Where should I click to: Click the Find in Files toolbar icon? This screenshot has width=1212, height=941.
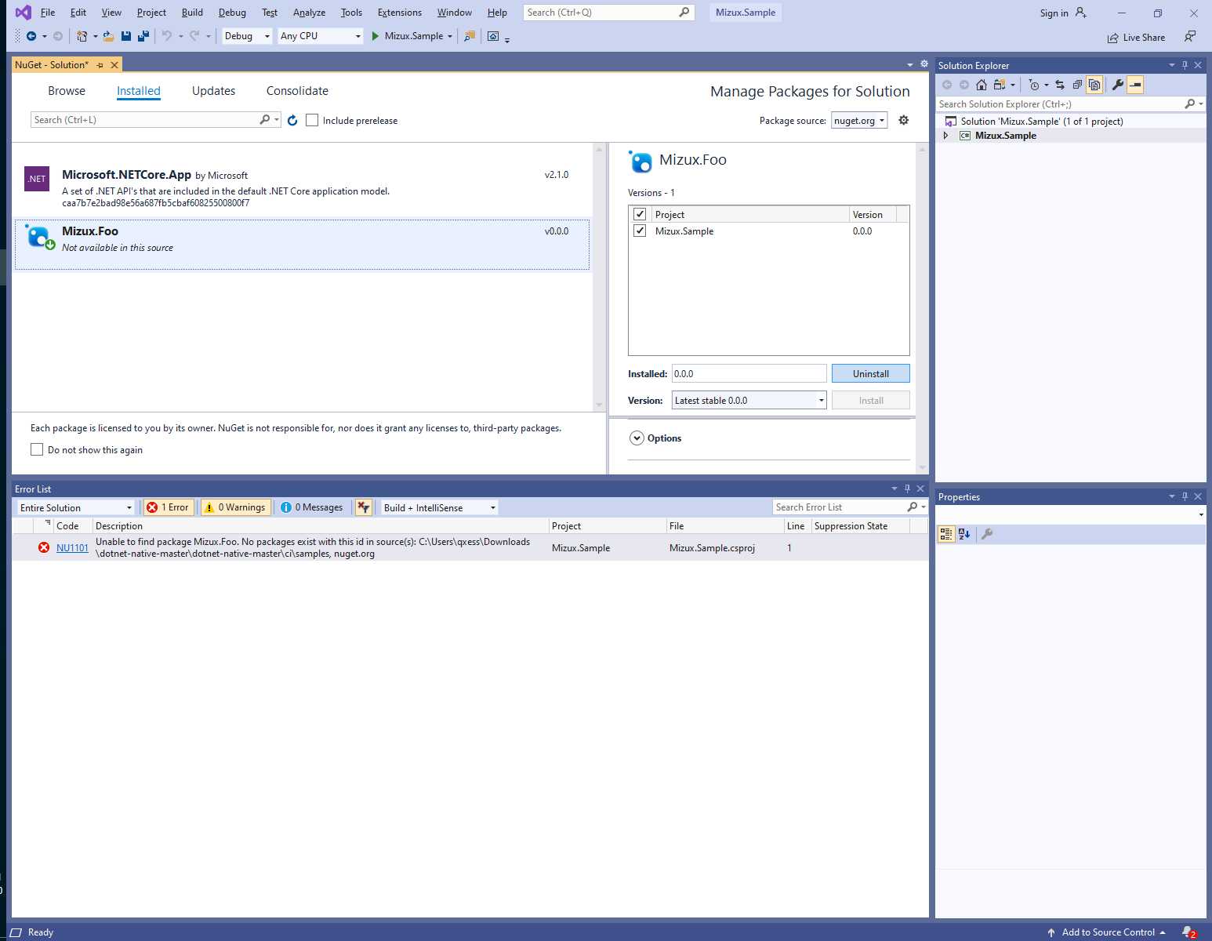point(470,36)
